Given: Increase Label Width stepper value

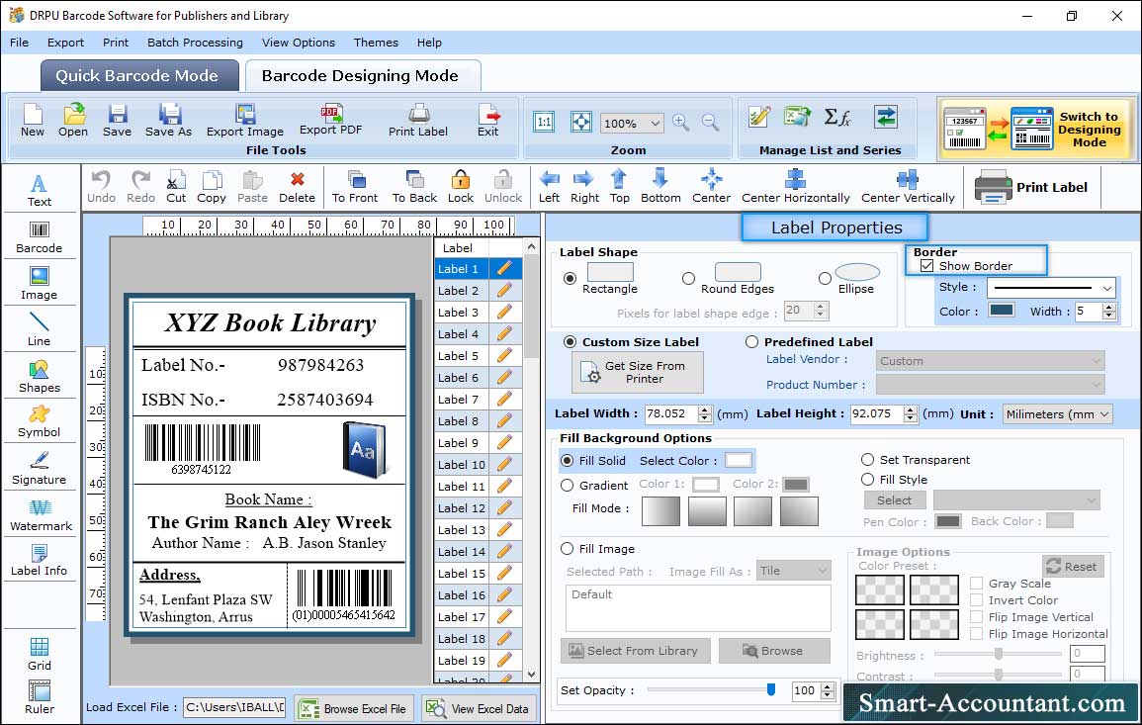Looking at the screenshot, I should point(704,409).
